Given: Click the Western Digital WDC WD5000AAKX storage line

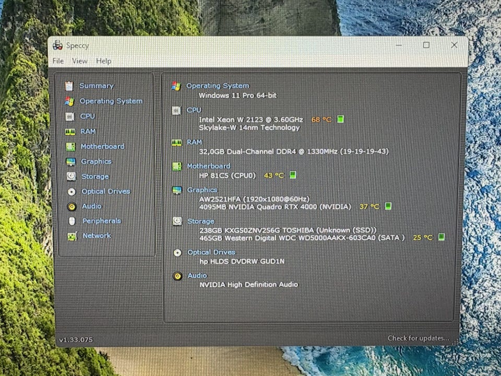Looking at the screenshot, I should pos(302,238).
